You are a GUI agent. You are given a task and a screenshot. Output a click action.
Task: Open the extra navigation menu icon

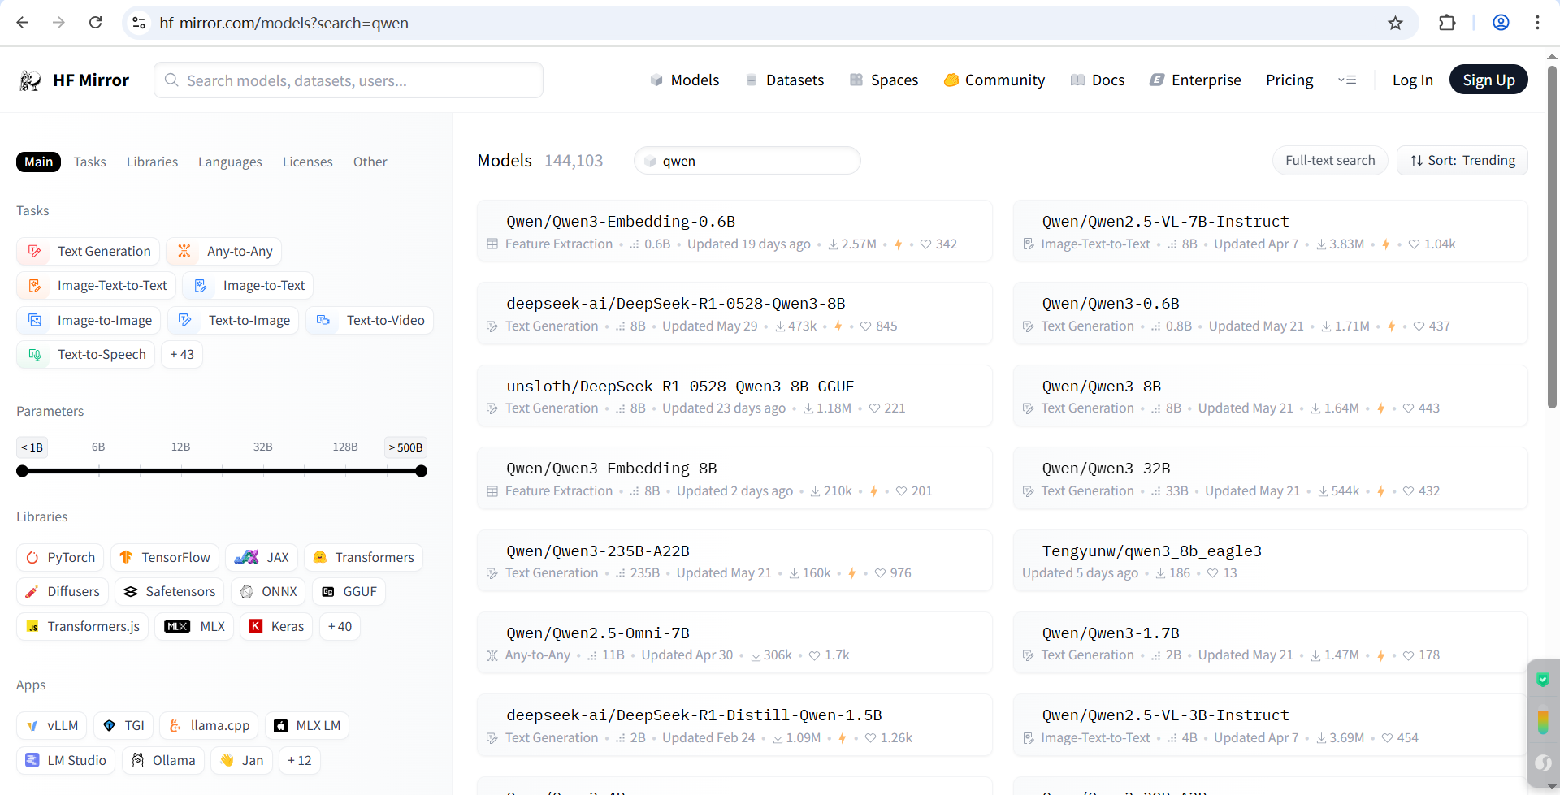pos(1347,80)
